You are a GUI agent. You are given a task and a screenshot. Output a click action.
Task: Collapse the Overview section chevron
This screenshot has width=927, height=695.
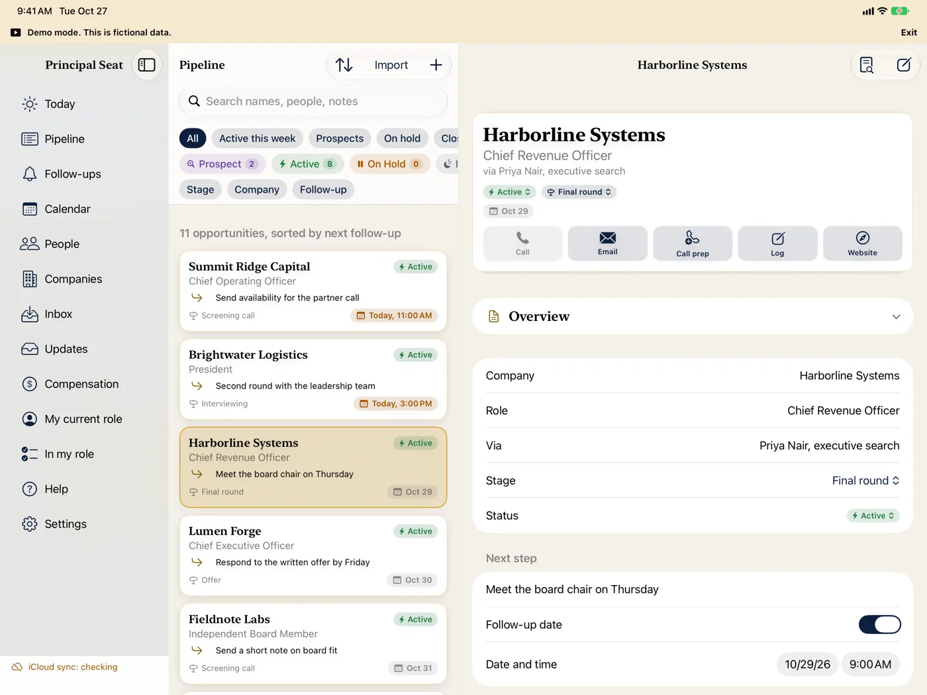tap(896, 316)
